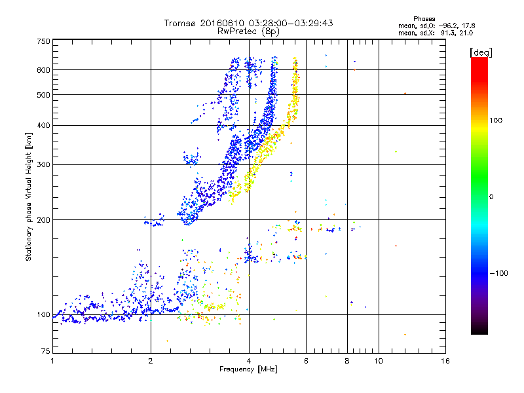Click the y-axis tick label '200'
The height and width of the screenshot is (393, 524).
click(x=43, y=220)
